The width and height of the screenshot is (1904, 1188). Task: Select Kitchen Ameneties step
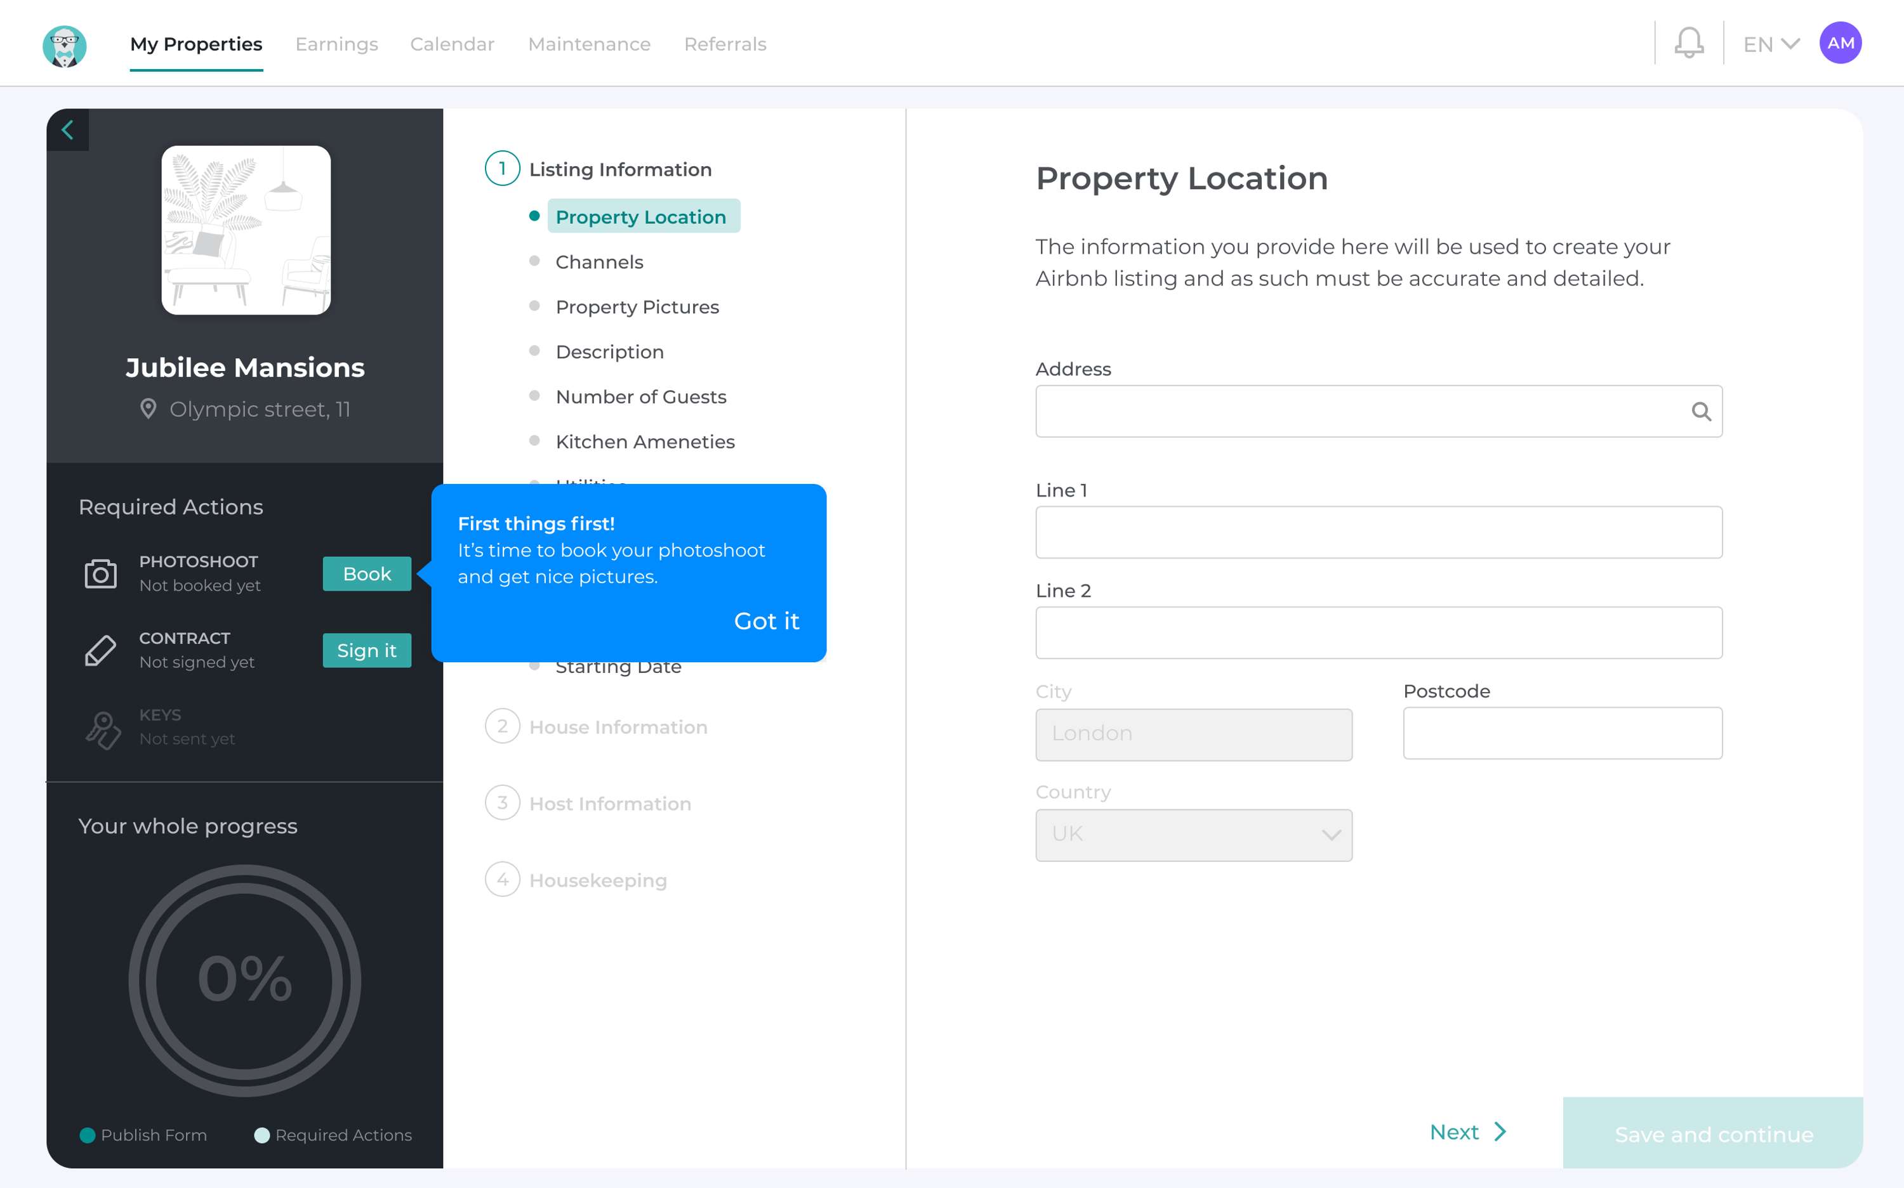click(645, 441)
